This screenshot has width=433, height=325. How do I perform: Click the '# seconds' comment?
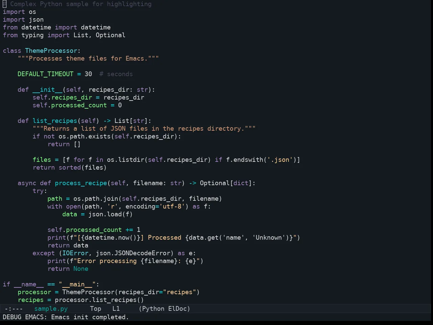click(x=116, y=74)
